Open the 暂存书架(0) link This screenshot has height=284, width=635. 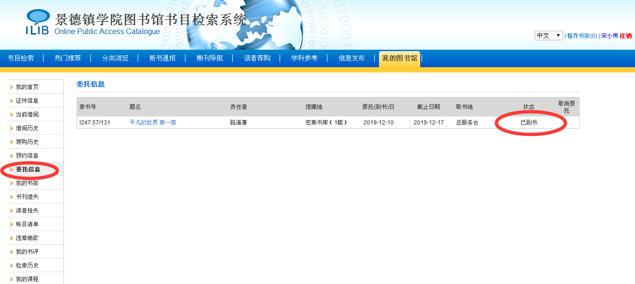tap(582, 36)
